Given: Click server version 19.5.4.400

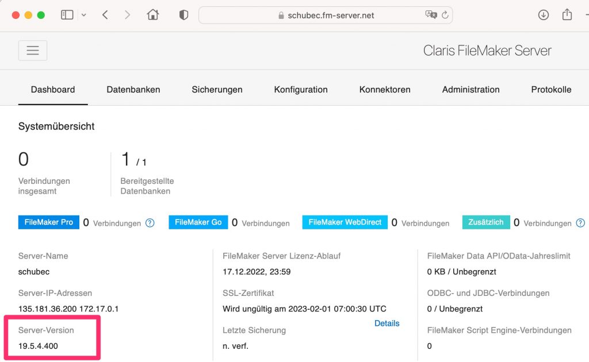Looking at the screenshot, I should (38, 346).
